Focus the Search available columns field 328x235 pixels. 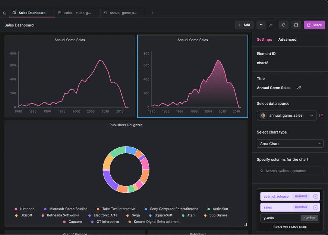[290, 171]
